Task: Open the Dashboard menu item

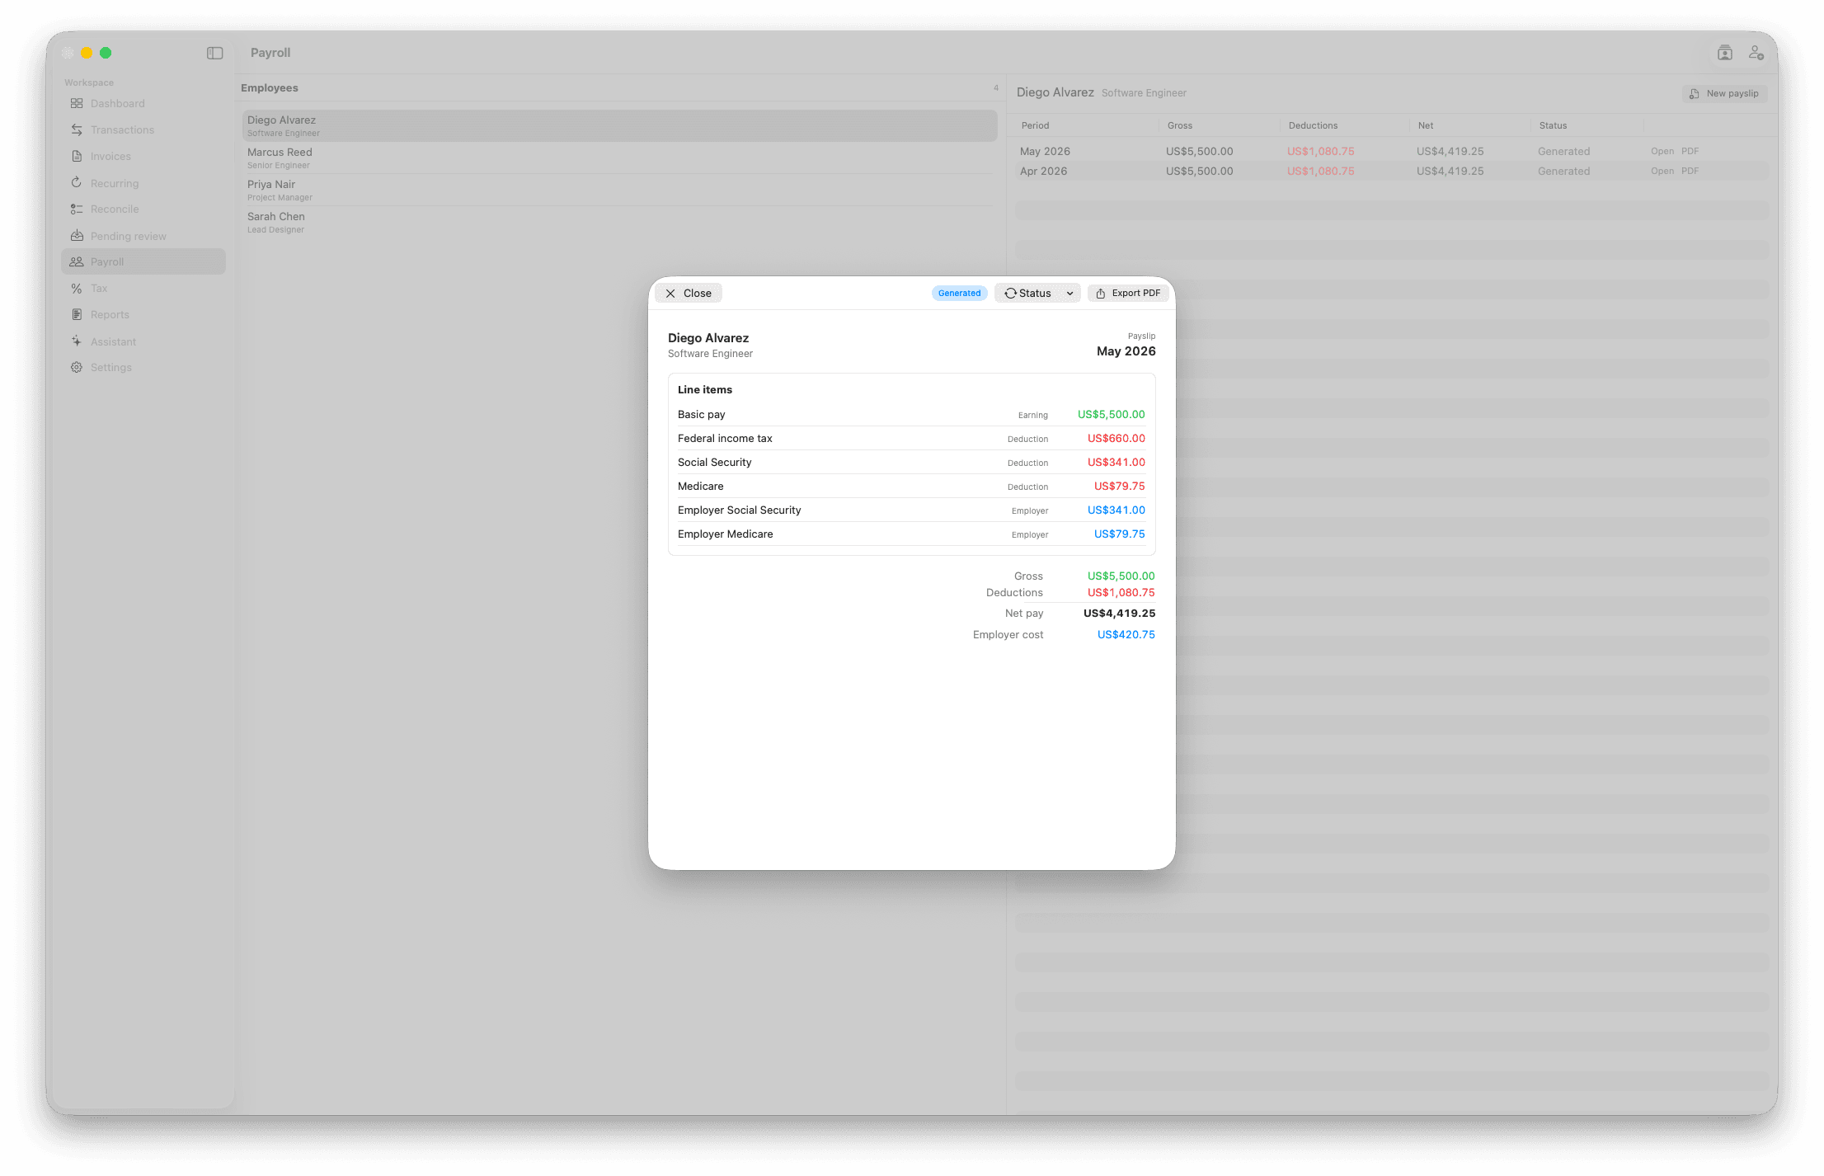Action: tap(143, 103)
